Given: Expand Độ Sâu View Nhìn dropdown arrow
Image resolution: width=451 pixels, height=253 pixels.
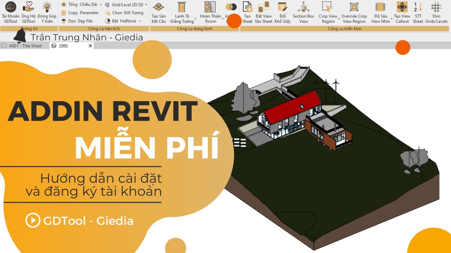Looking at the screenshot, I should click(x=391, y=19).
